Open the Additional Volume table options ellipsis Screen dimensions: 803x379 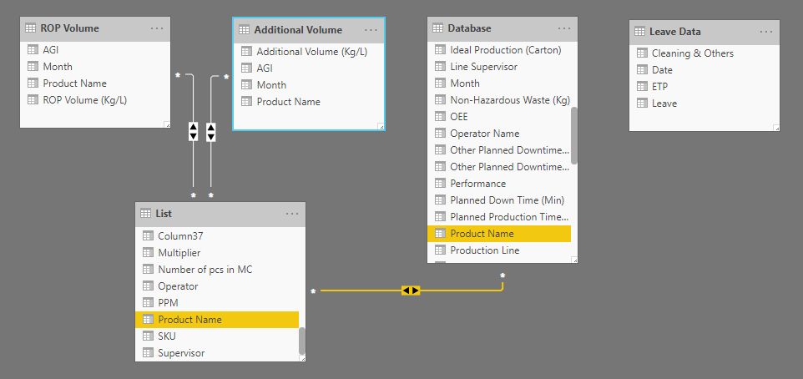pos(371,30)
